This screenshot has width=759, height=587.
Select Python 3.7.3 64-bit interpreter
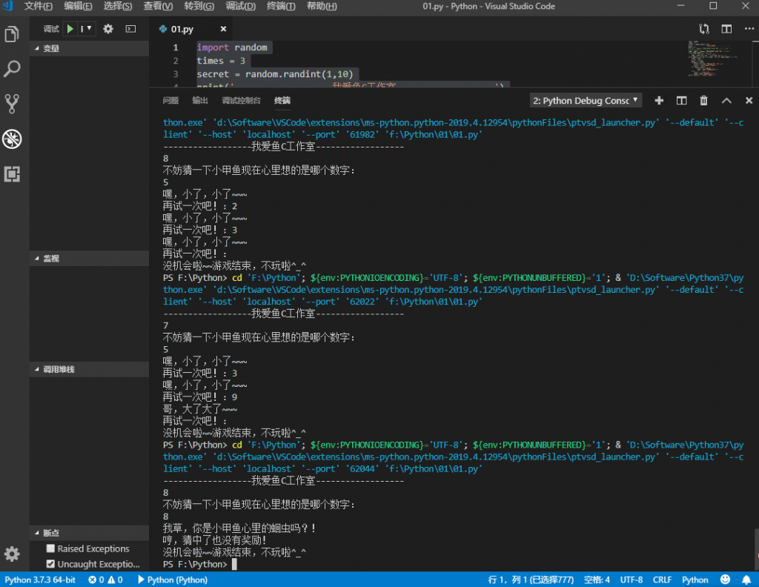click(x=40, y=580)
